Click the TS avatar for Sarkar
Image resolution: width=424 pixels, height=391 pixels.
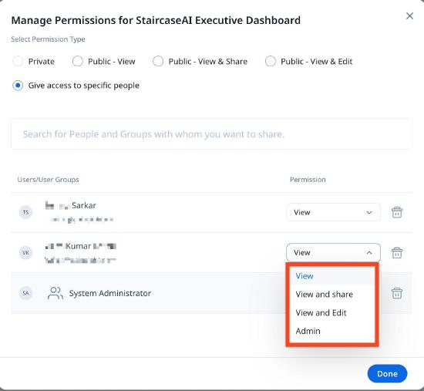tap(25, 212)
